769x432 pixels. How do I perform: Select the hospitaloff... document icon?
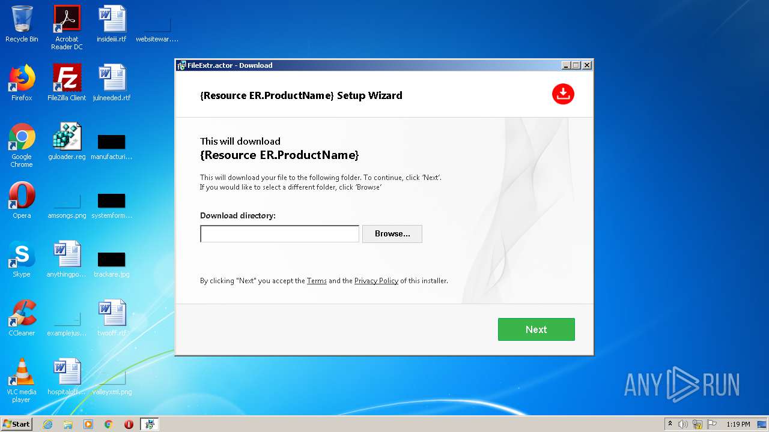coord(67,377)
